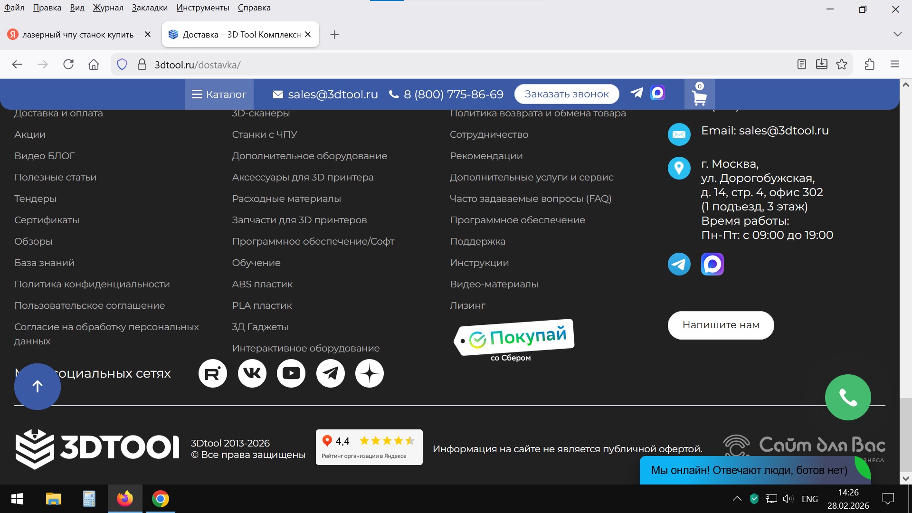Open Firefox tracking protection shield icon
This screenshot has width=912, height=513.
tap(122, 65)
